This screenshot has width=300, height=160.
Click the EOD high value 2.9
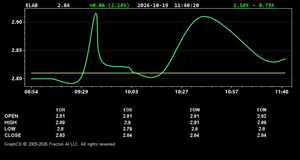tap(128, 122)
